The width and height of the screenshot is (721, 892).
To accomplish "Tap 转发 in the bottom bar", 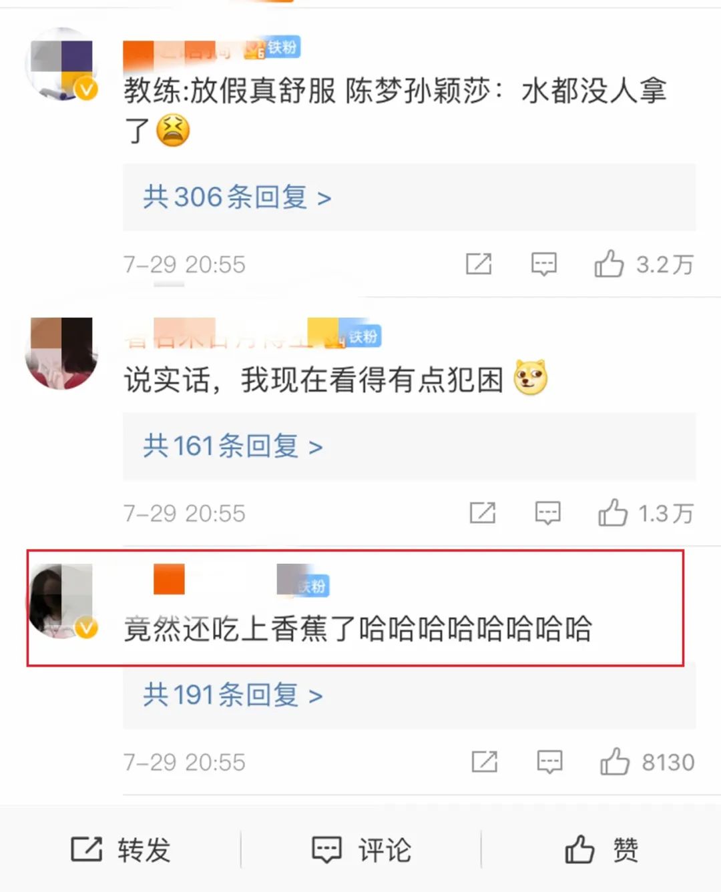I will click(x=121, y=850).
